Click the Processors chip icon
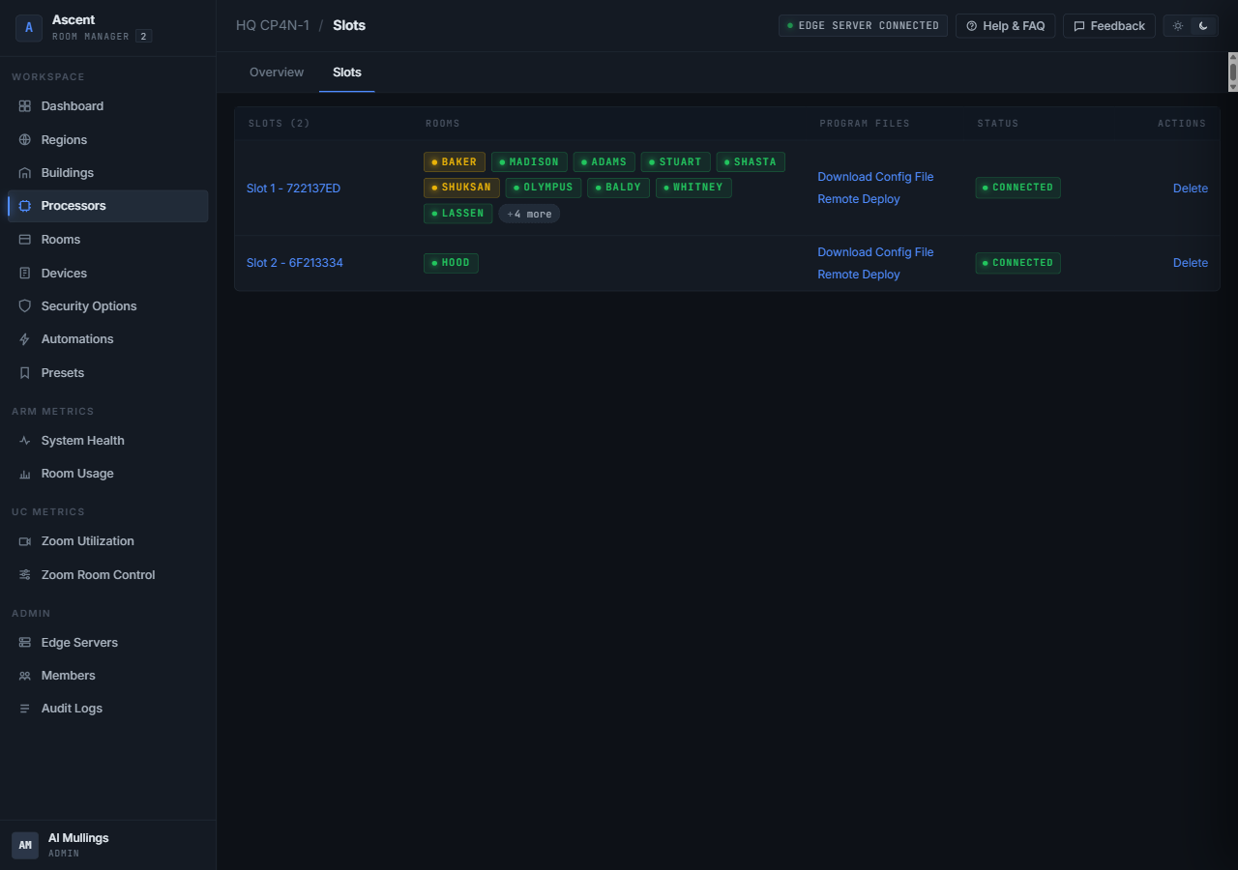This screenshot has width=1238, height=870. pos(25,206)
